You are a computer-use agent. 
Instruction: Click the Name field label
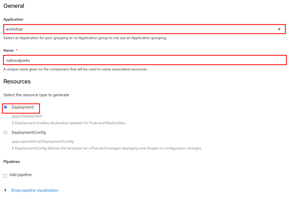click(9, 50)
